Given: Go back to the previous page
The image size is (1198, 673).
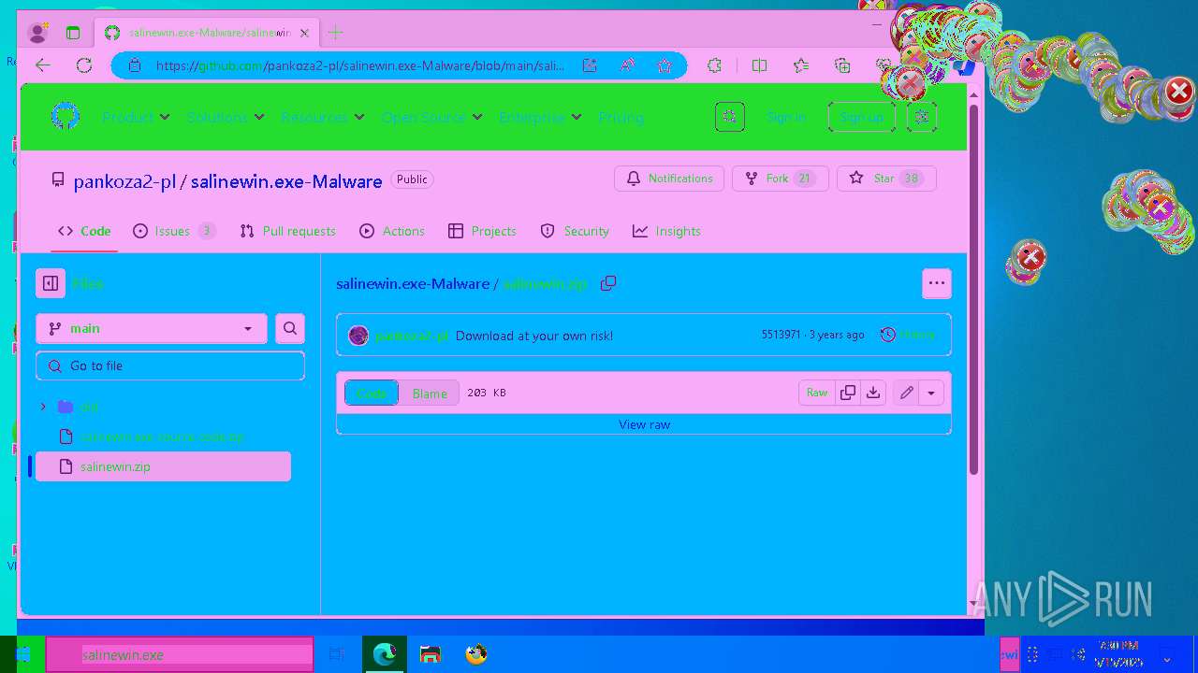Looking at the screenshot, I should tap(43, 65).
